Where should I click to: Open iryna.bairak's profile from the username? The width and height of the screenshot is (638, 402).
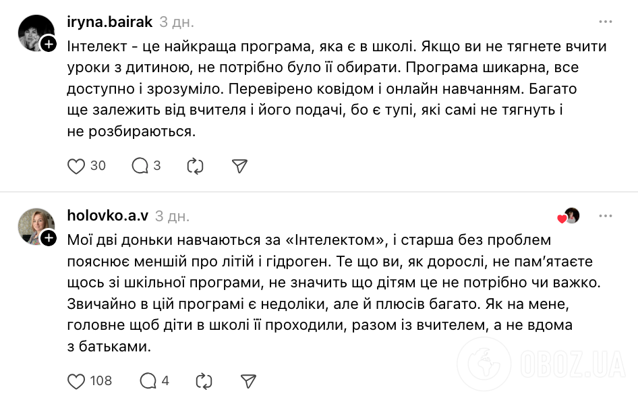[x=109, y=21]
